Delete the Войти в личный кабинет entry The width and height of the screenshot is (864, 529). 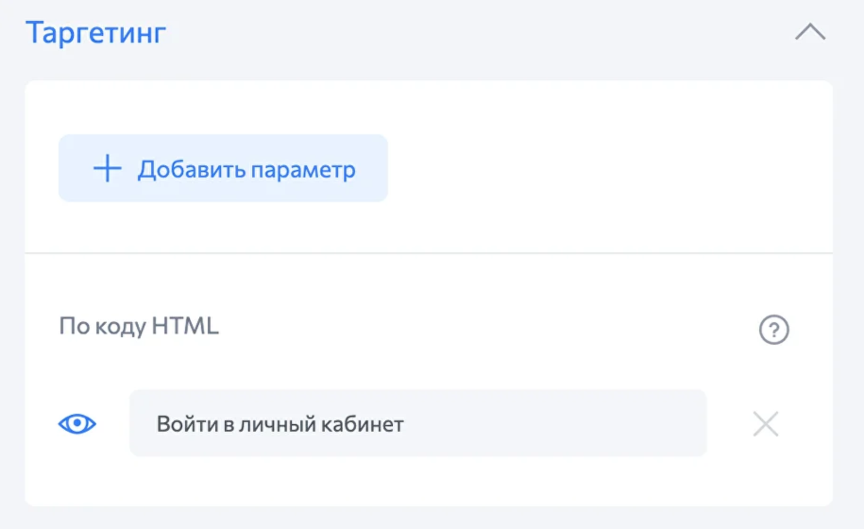pos(765,424)
